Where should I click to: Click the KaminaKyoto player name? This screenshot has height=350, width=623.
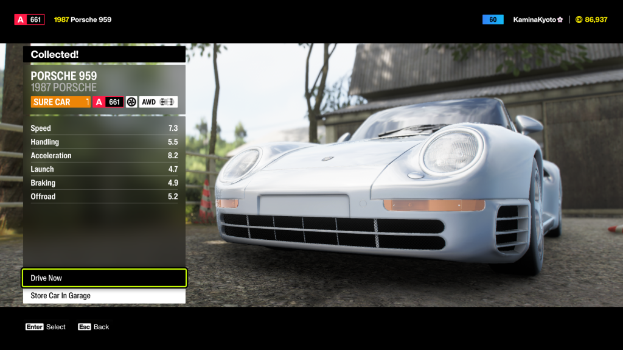(534, 19)
